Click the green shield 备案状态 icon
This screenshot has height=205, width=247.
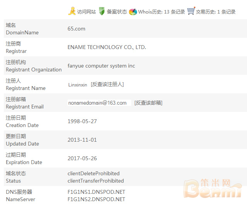[102, 11]
